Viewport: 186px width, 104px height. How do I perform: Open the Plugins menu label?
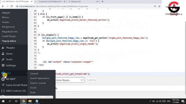pyautogui.click(x=10, y=48)
